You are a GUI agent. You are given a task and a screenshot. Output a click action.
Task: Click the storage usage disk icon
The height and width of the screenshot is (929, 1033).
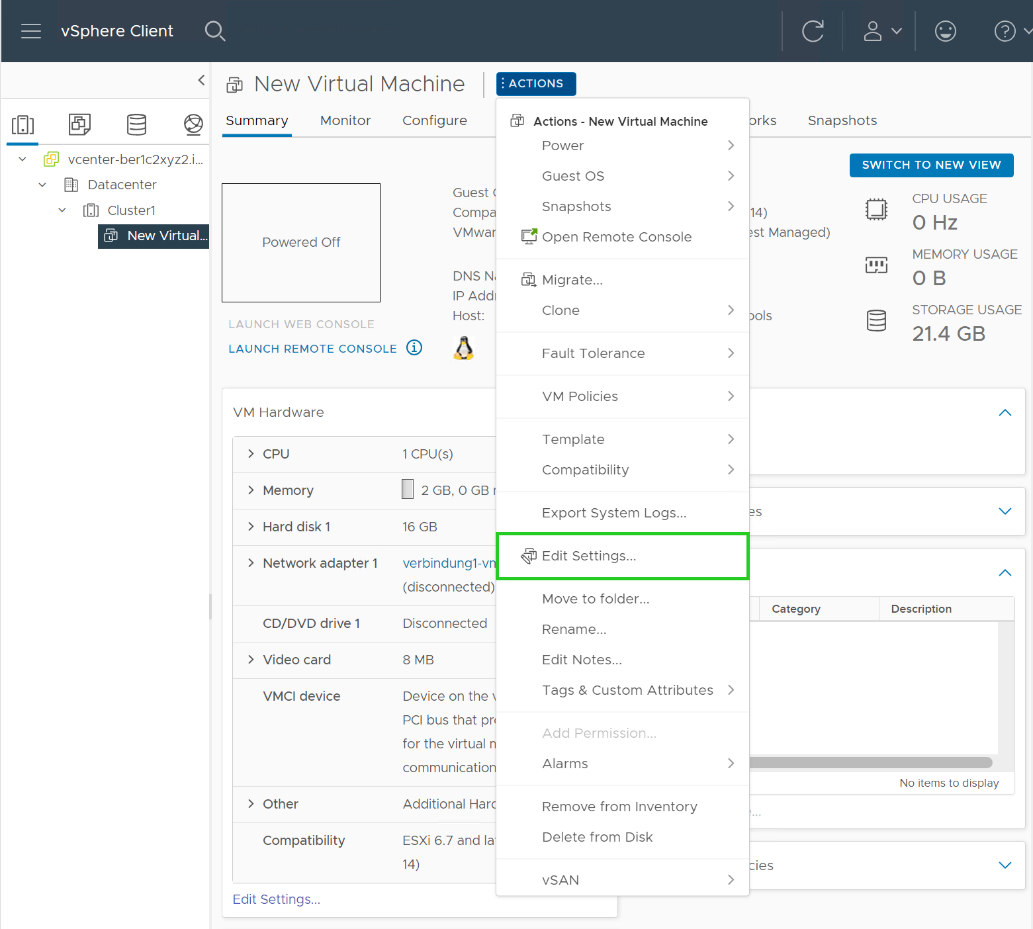[876, 321]
